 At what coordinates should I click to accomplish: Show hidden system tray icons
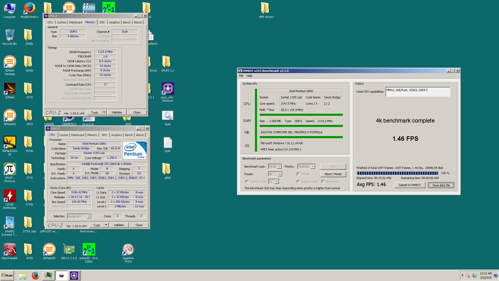pyautogui.click(x=462, y=275)
